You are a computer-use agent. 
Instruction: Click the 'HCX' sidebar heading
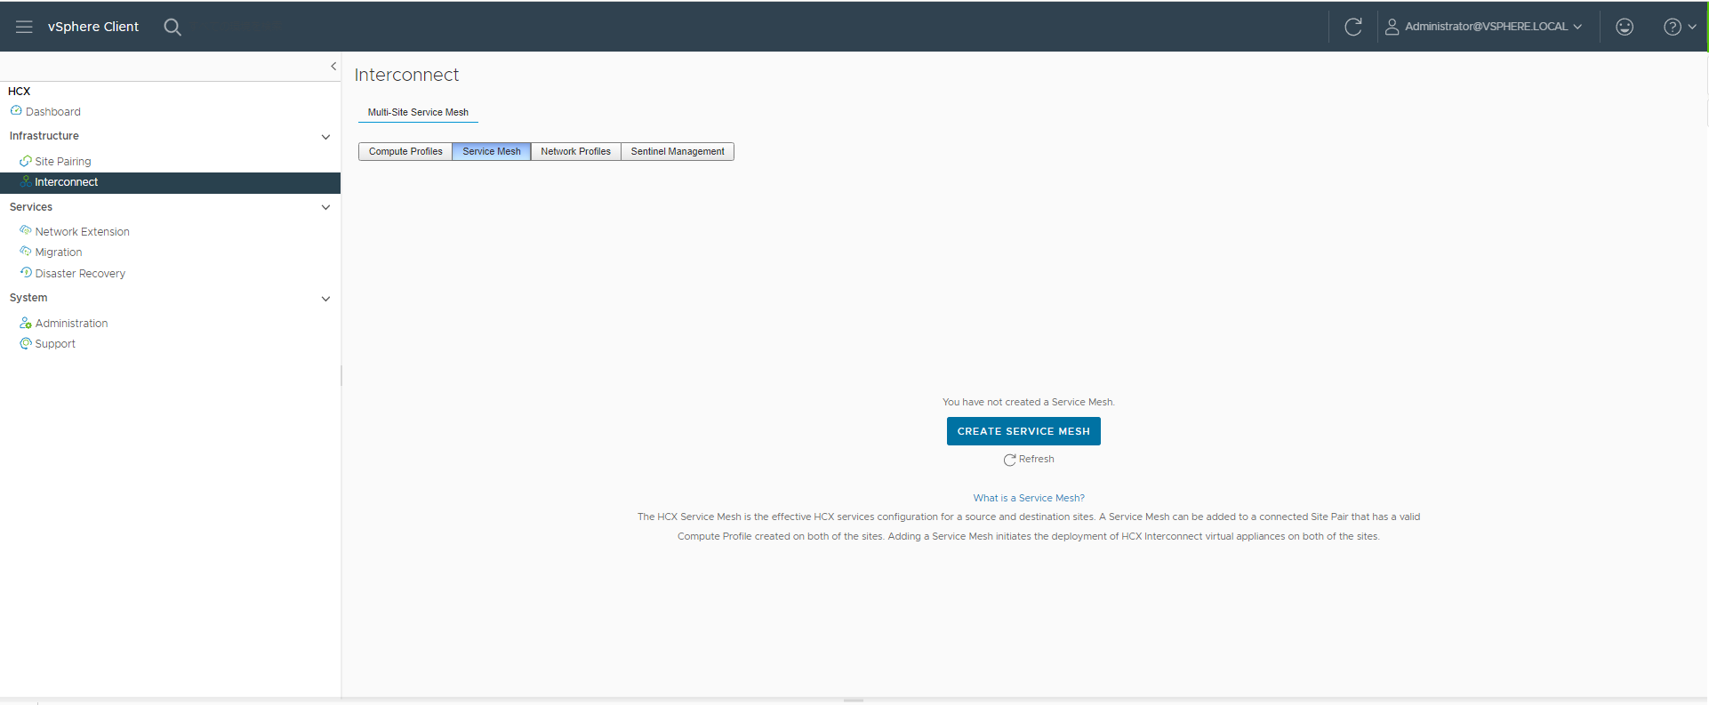pos(19,91)
